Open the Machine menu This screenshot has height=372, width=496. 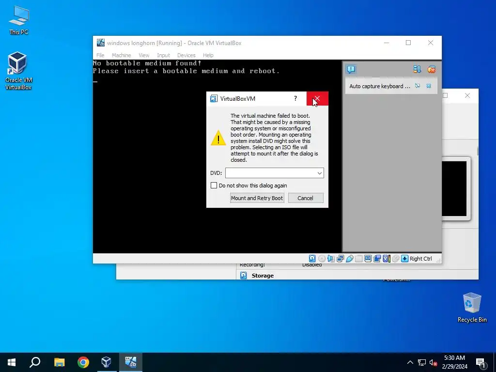(121, 55)
